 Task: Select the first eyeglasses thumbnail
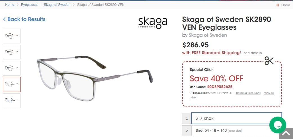[12, 36]
